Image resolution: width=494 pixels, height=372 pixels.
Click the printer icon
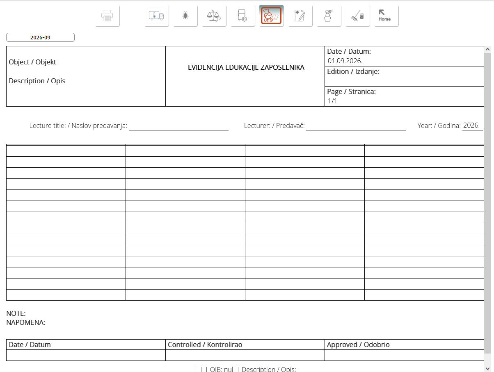[107, 16]
